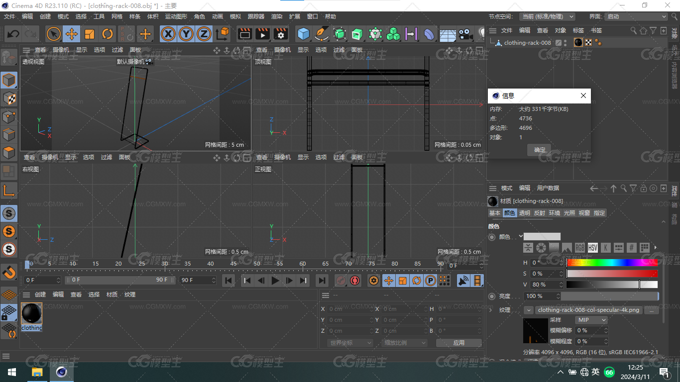Click Render View clapperboard icon
The image size is (680, 382).
[244, 34]
